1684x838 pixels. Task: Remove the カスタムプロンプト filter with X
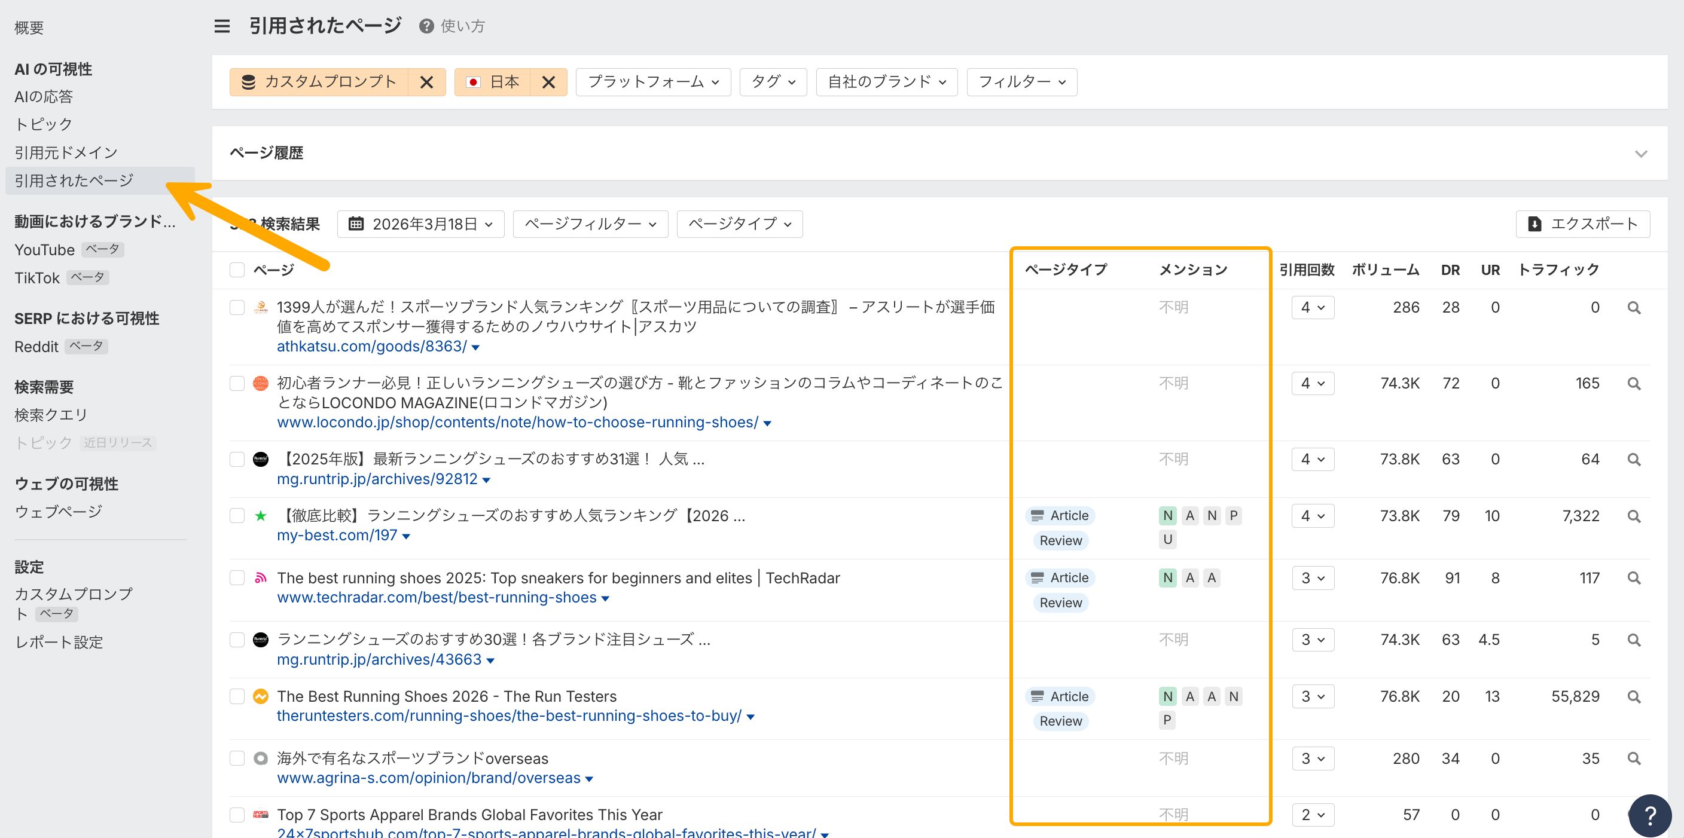(x=426, y=82)
